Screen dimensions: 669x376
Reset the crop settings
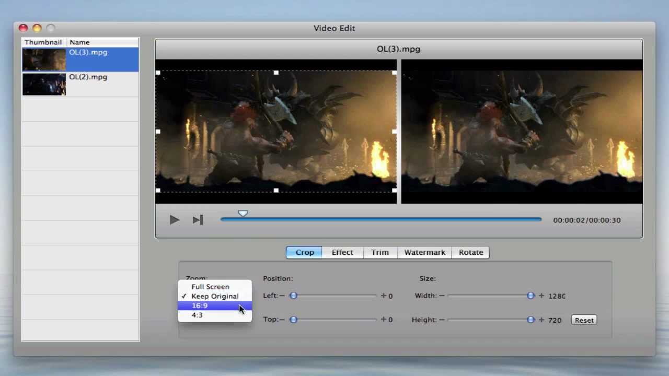pyautogui.click(x=584, y=320)
